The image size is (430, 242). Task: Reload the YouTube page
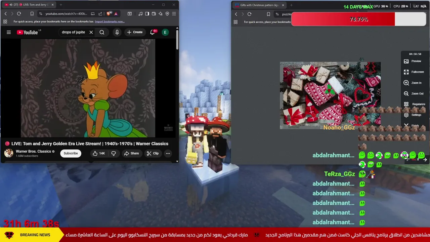coord(19,14)
